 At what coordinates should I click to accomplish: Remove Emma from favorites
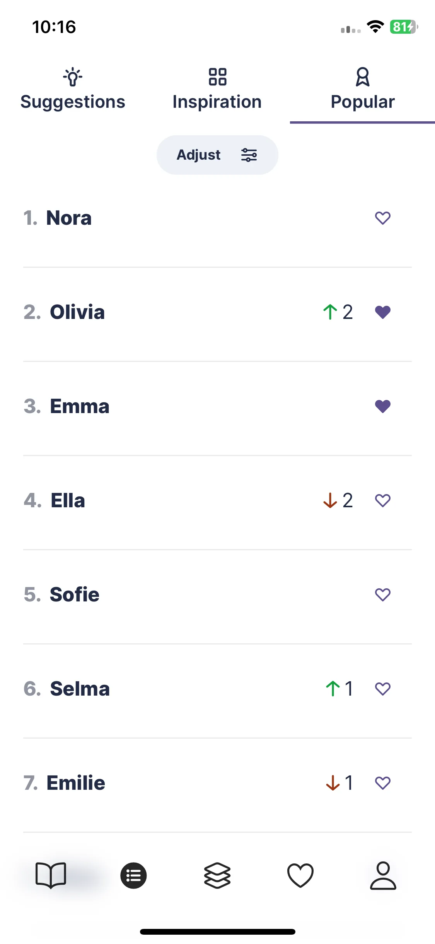tap(383, 406)
